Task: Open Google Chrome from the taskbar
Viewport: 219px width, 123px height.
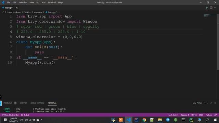Action: point(144,120)
